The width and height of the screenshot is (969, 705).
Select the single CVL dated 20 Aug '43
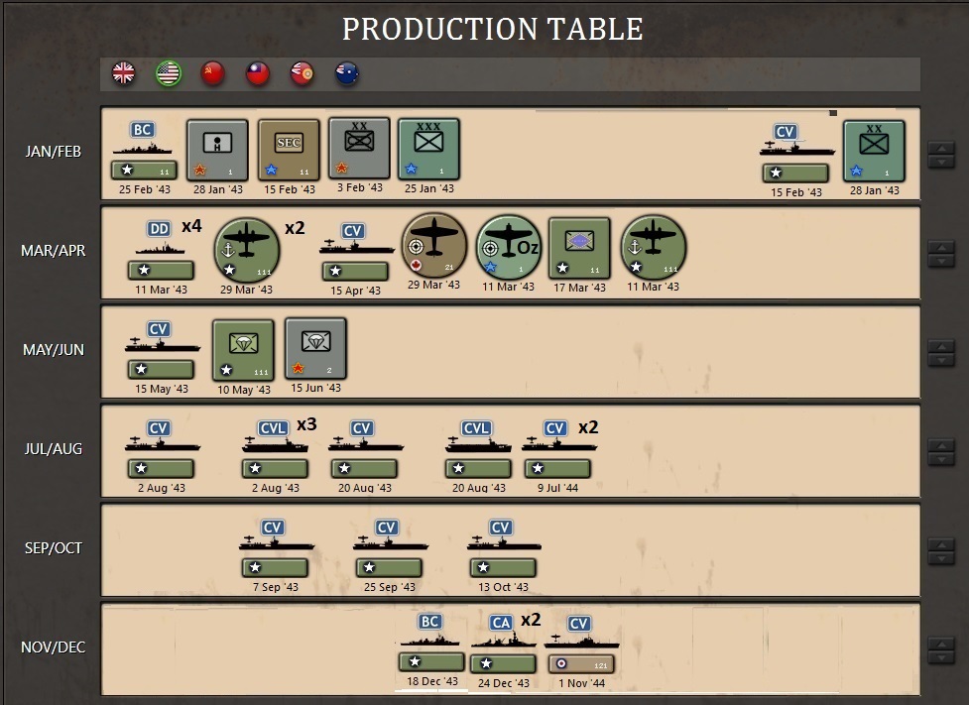[x=478, y=448]
